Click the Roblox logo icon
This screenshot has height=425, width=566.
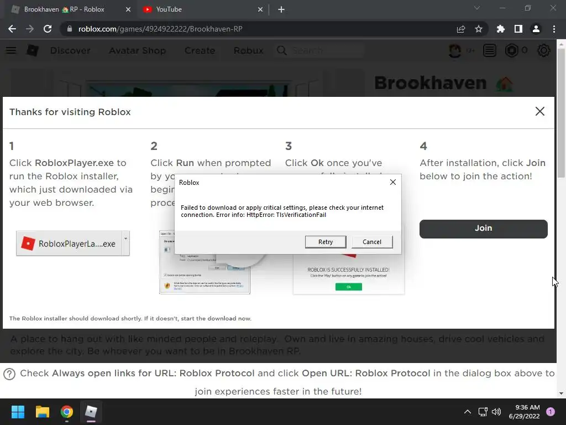coord(33,50)
